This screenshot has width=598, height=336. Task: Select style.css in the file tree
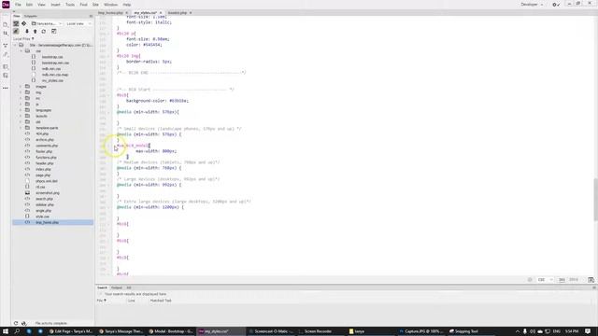(x=42, y=217)
